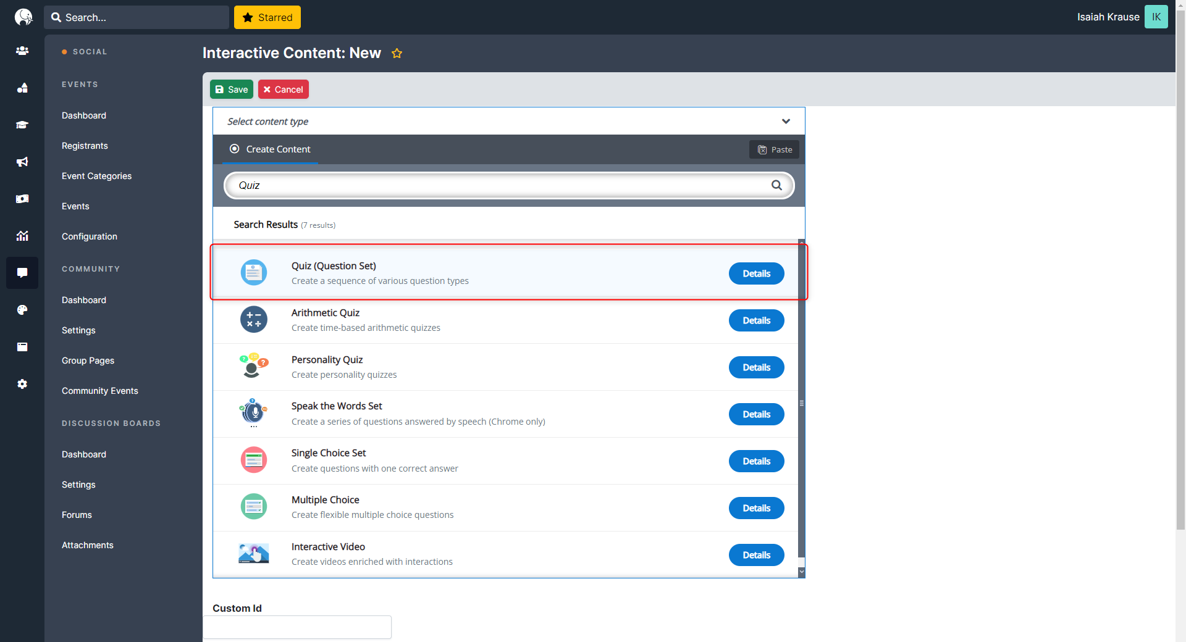The width and height of the screenshot is (1186, 642).
Task: Open the shapes sidebar icon
Action: [22, 88]
